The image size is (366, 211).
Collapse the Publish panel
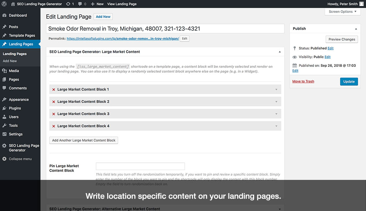356,28
